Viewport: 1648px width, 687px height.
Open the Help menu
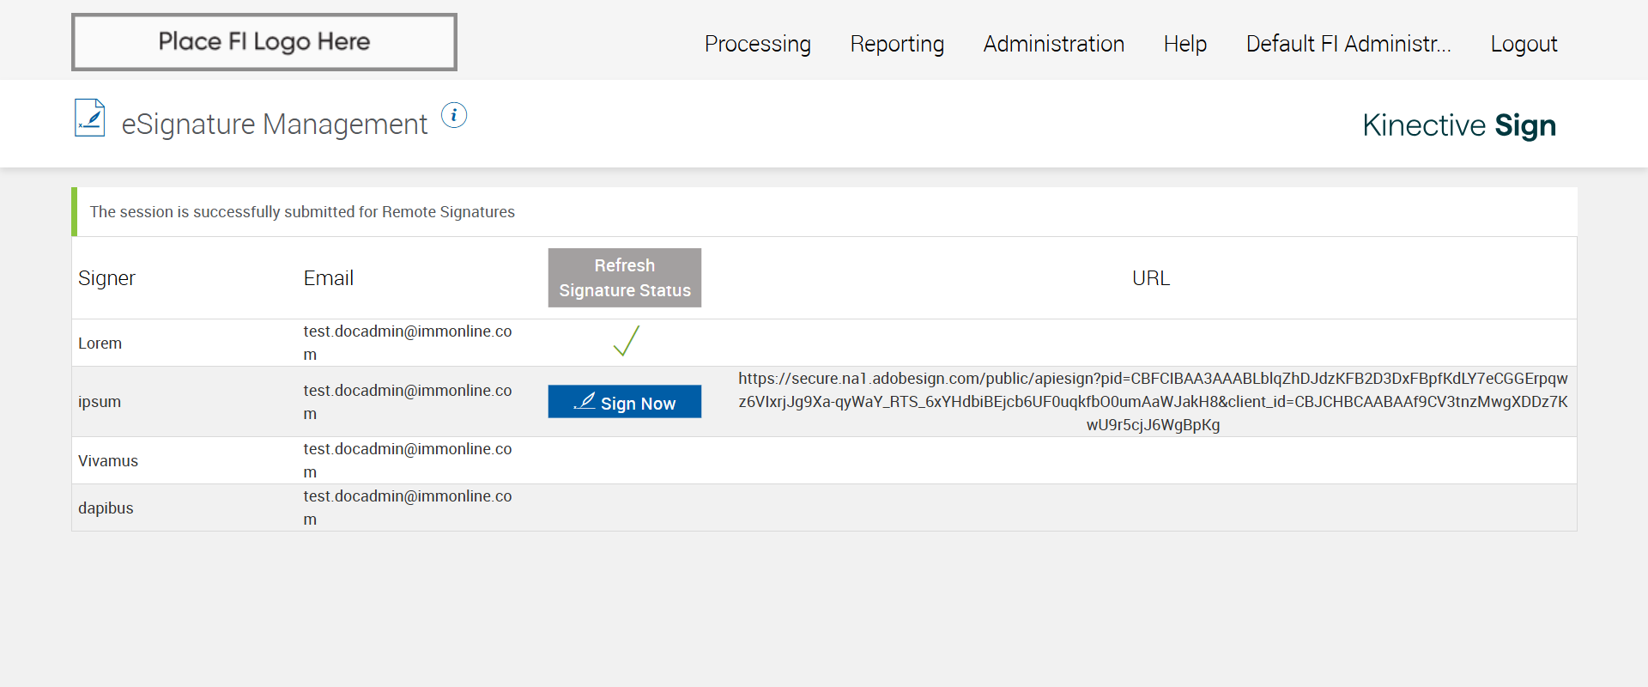[1184, 44]
